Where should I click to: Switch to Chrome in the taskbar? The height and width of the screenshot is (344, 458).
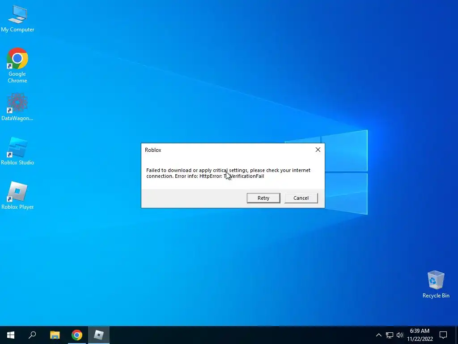tap(77, 335)
